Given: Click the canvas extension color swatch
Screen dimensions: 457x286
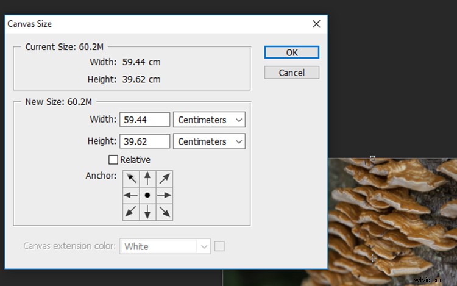Looking at the screenshot, I should tap(220, 246).
